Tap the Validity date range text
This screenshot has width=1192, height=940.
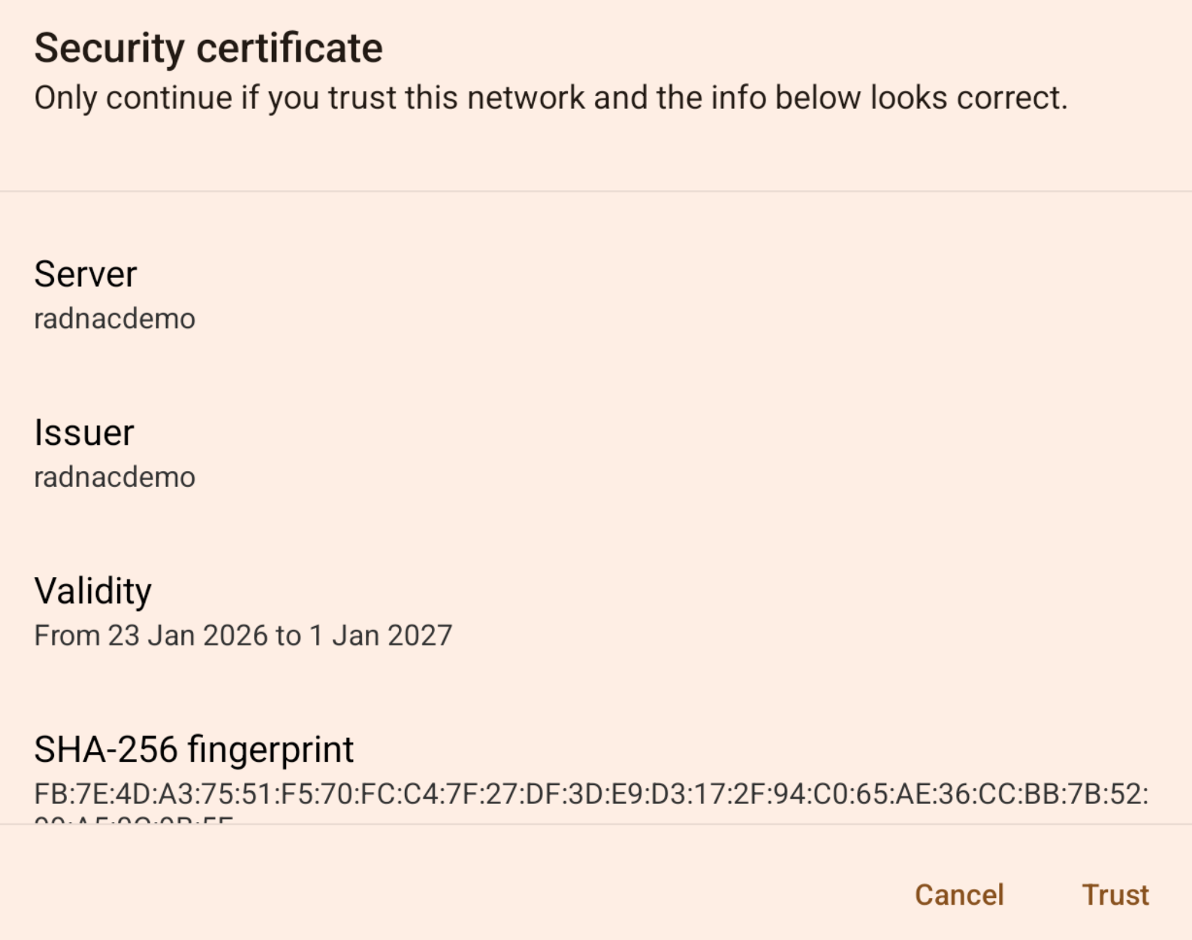point(243,635)
